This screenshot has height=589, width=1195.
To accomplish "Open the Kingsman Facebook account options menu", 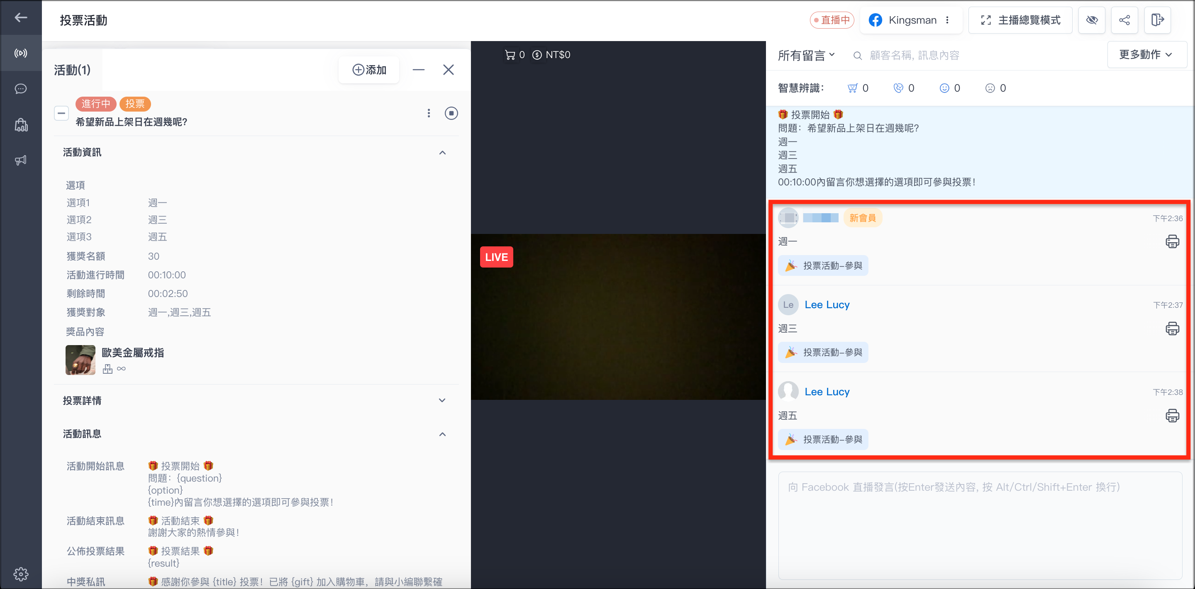I will point(947,20).
